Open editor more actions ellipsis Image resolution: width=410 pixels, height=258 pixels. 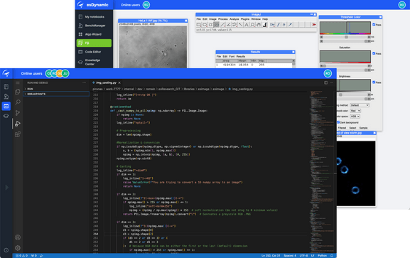coord(332,82)
